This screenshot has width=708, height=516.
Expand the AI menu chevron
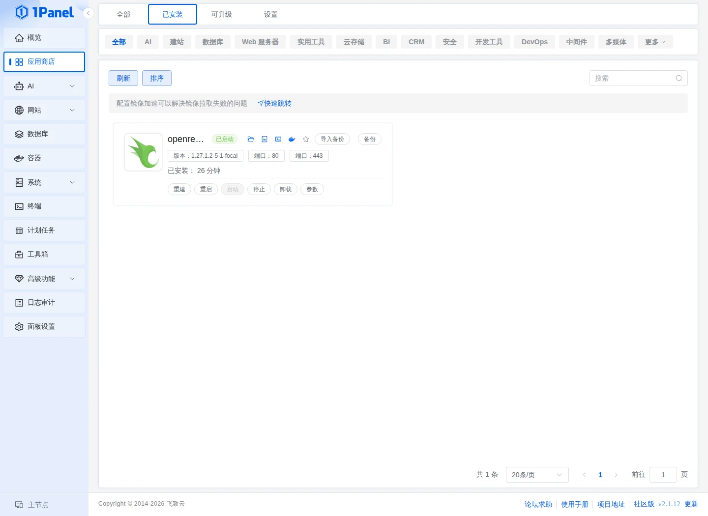pyautogui.click(x=72, y=86)
